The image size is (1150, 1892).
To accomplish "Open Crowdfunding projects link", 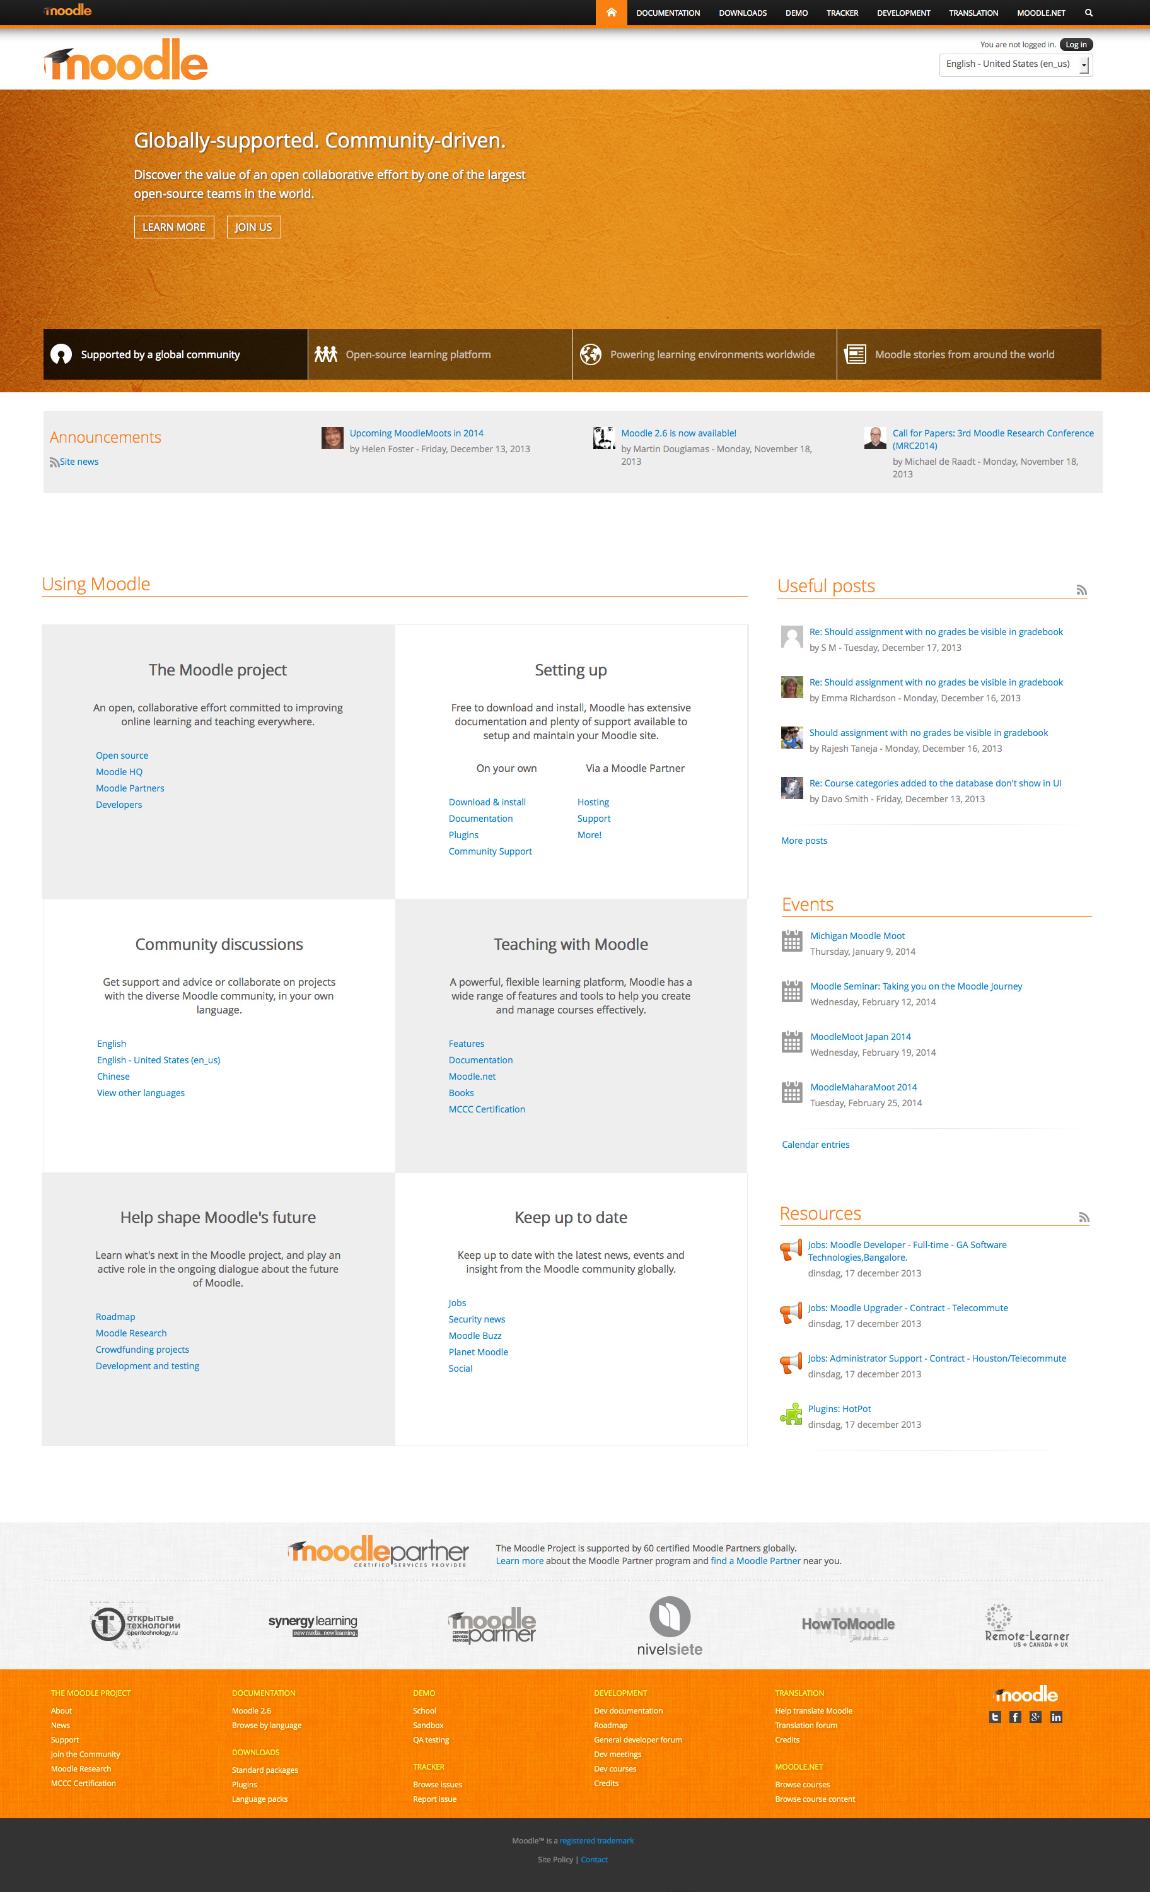I will click(142, 1349).
